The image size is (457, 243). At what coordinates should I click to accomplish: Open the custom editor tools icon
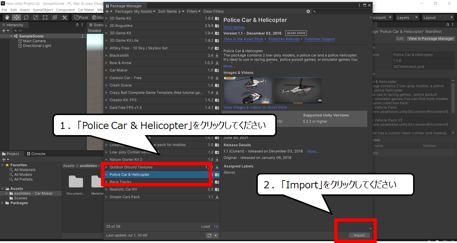pos(65,18)
